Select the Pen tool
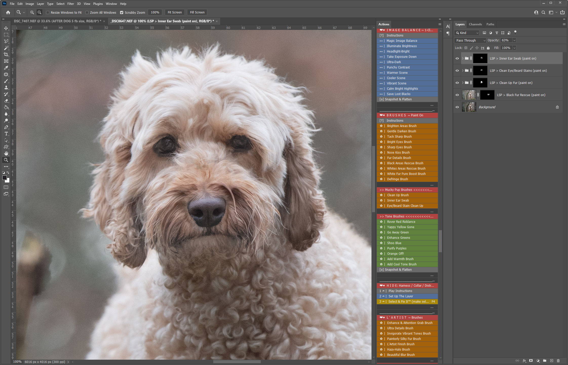Viewport: 568px width, 365px height. pyautogui.click(x=6, y=127)
